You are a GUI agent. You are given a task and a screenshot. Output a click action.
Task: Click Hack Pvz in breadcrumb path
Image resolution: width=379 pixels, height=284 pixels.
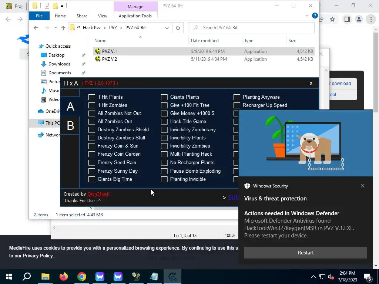click(x=92, y=28)
